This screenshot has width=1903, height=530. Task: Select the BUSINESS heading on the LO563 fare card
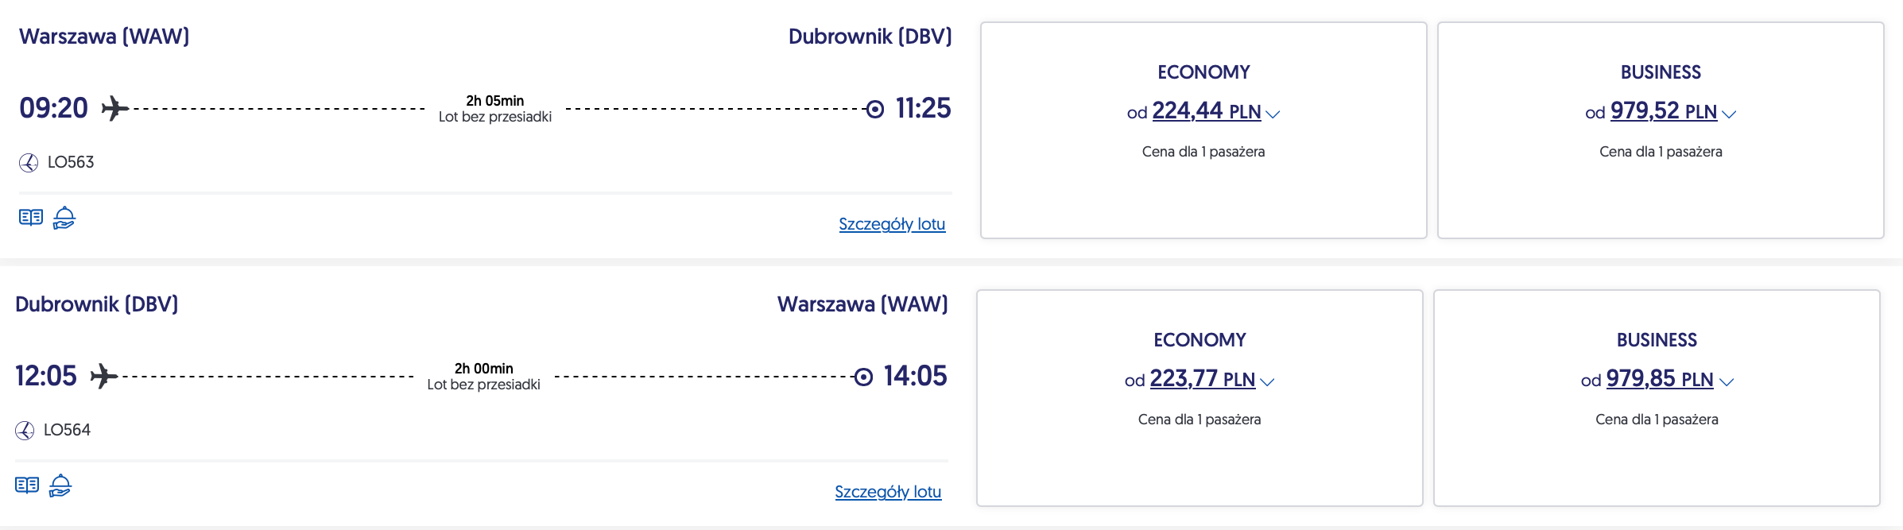coord(1661,72)
